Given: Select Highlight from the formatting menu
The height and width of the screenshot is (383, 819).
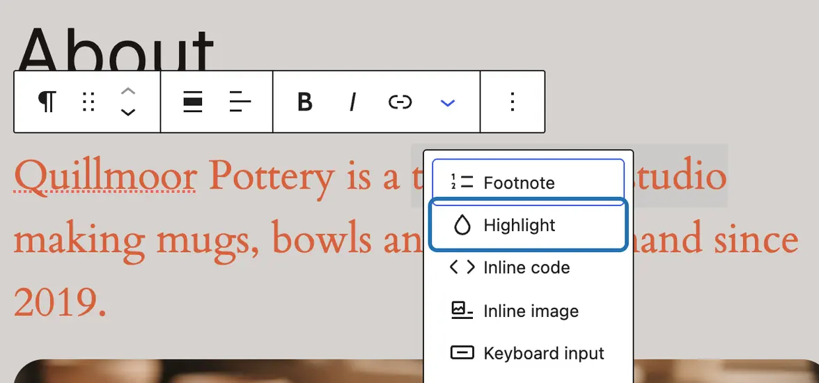Looking at the screenshot, I should (528, 225).
